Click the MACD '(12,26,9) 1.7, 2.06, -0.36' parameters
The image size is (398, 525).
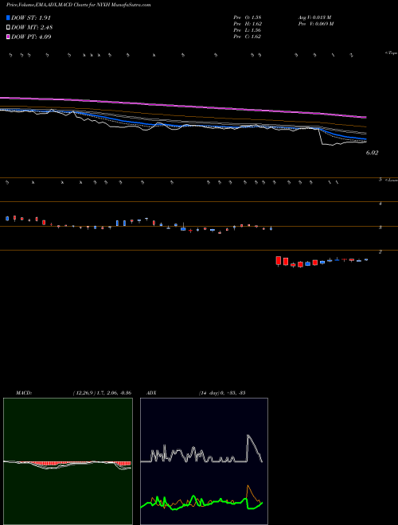coord(102,393)
